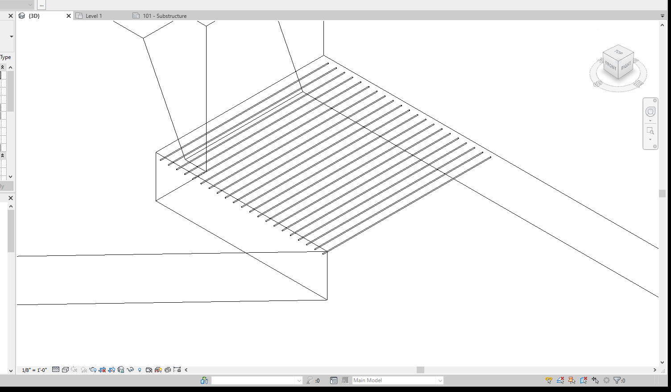Click the horizontal scrollbar at view bottom
The width and height of the screenshot is (671, 392).
pos(419,369)
